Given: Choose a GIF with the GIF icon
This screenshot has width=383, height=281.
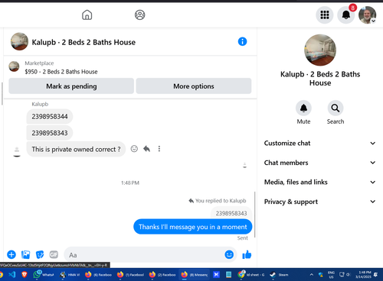Looking at the screenshot, I should pyautogui.click(x=54, y=254).
